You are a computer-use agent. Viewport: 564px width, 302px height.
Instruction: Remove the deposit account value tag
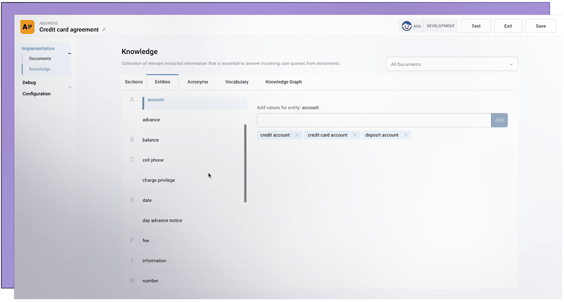pyautogui.click(x=406, y=135)
